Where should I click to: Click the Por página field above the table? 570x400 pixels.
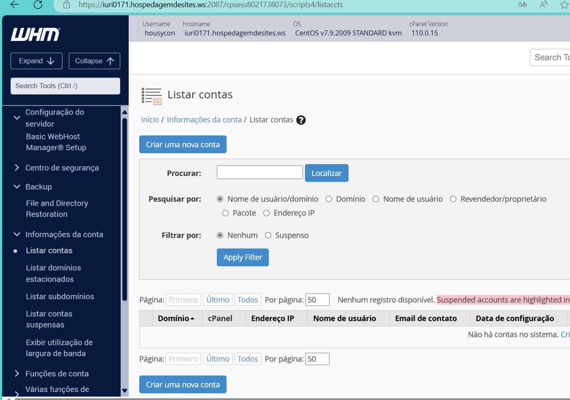(318, 300)
